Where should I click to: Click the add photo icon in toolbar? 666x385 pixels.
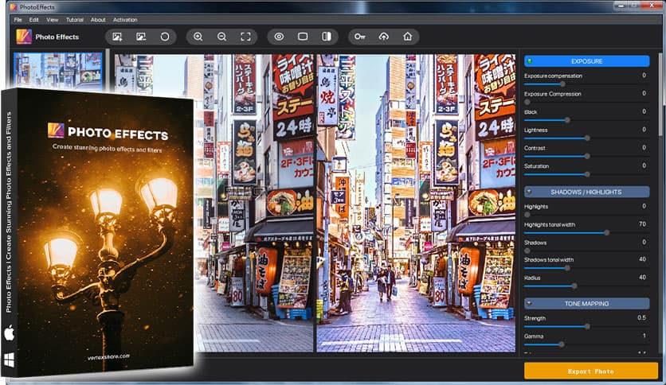117,37
